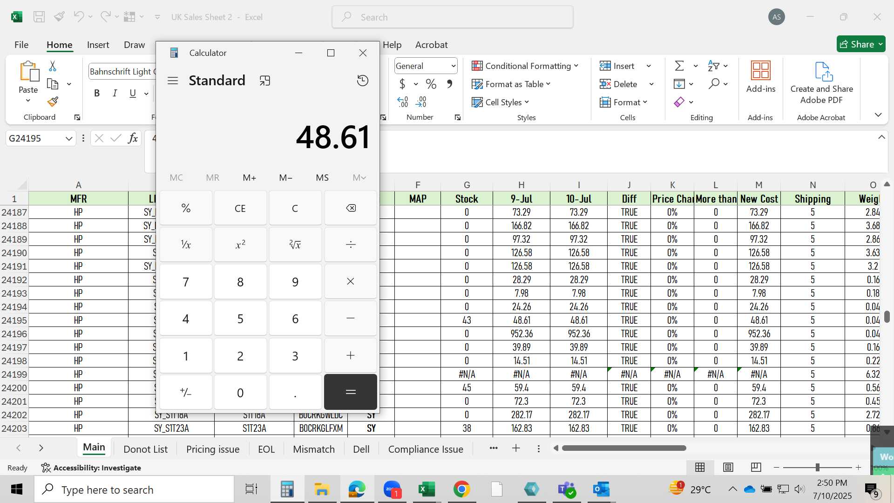Toggle Italic formatting
The image size is (894, 503).
click(115, 93)
